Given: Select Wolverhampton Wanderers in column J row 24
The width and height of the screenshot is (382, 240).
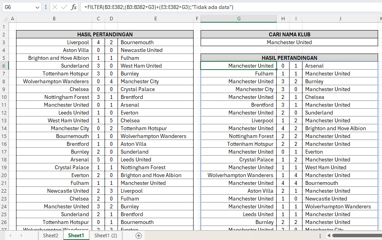Looking at the screenshot, I should (x=340, y=206).
